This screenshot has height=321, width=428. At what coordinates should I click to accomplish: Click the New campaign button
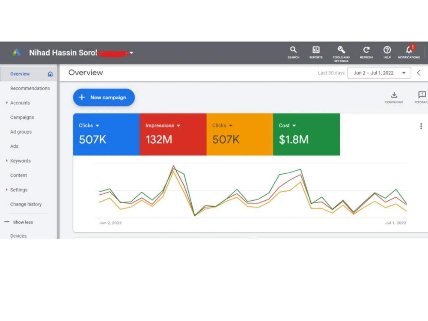(104, 98)
